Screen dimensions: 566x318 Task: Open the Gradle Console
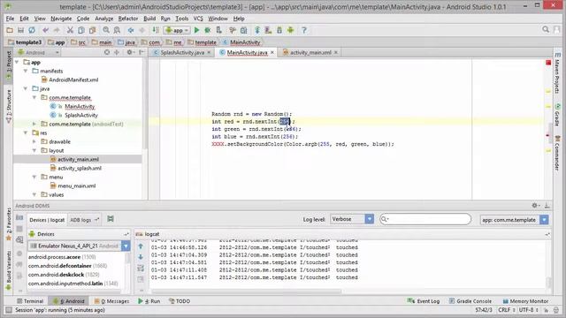[470, 301]
